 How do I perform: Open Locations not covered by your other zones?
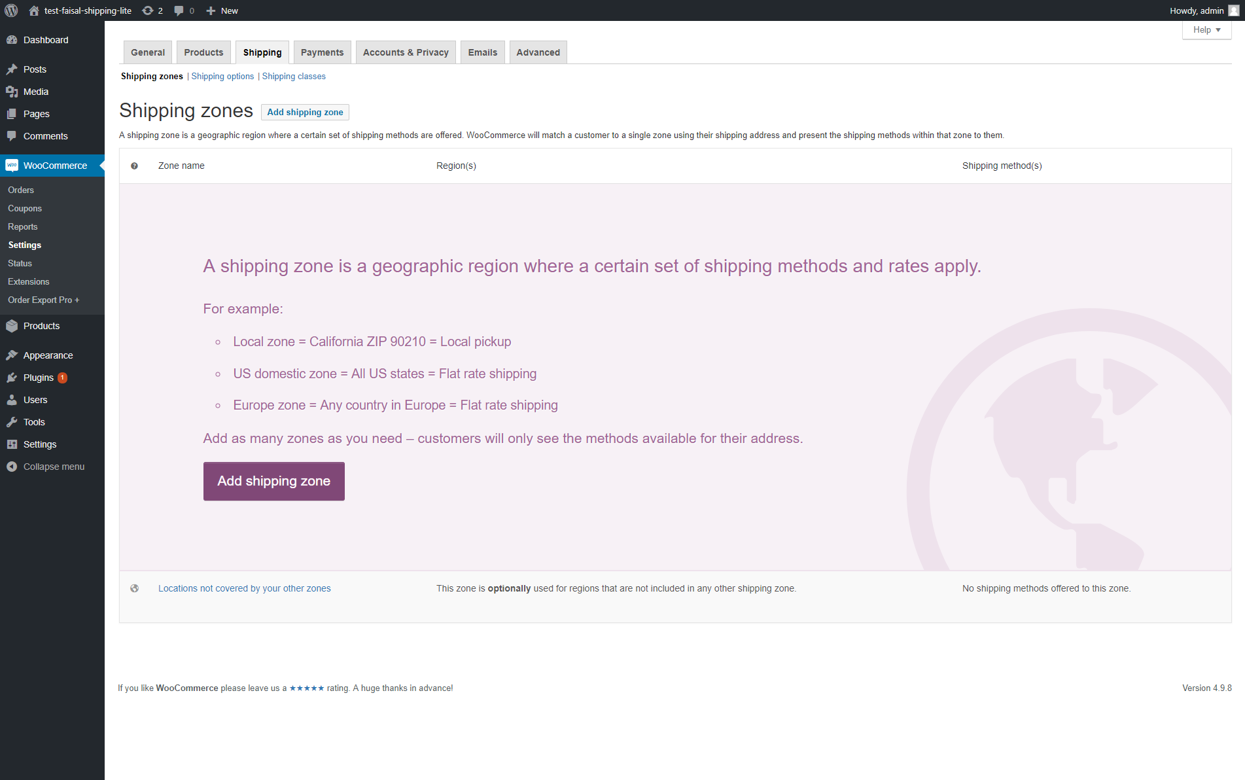(245, 588)
